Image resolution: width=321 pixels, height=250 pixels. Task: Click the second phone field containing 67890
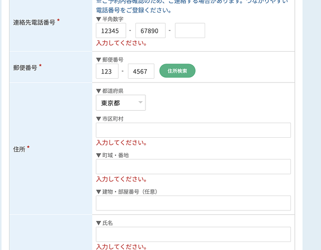coord(150,31)
